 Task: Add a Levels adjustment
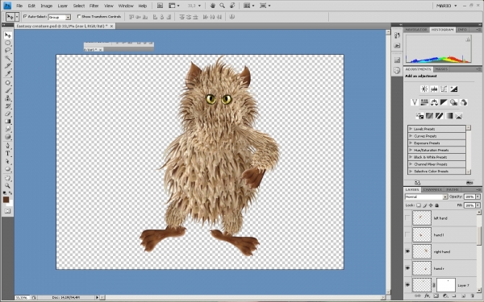click(434, 89)
